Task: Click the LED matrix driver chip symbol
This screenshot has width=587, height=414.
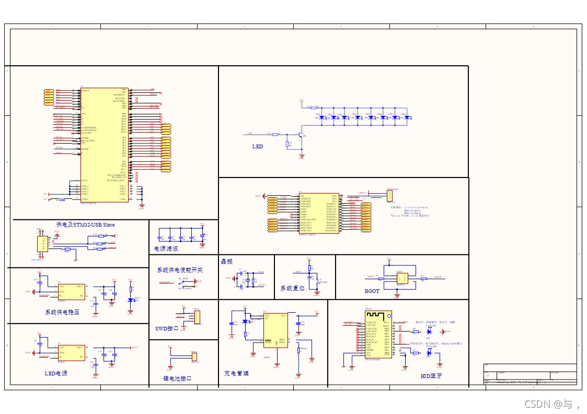Action: pos(319,214)
